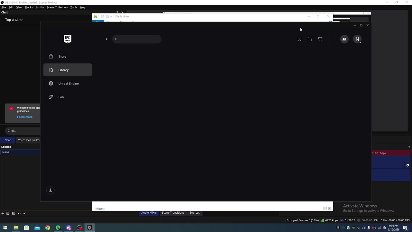Screen dimensions: 412x232
Task: Switch to the Sources tab
Action: (195, 213)
